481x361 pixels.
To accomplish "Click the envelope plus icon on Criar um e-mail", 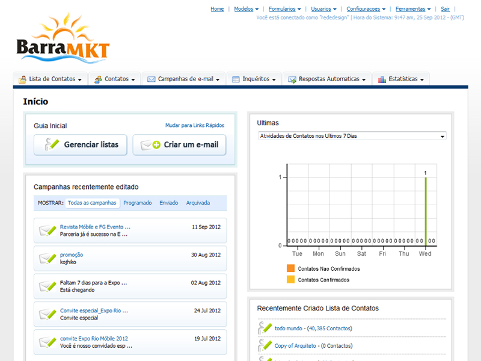I will click(x=150, y=144).
